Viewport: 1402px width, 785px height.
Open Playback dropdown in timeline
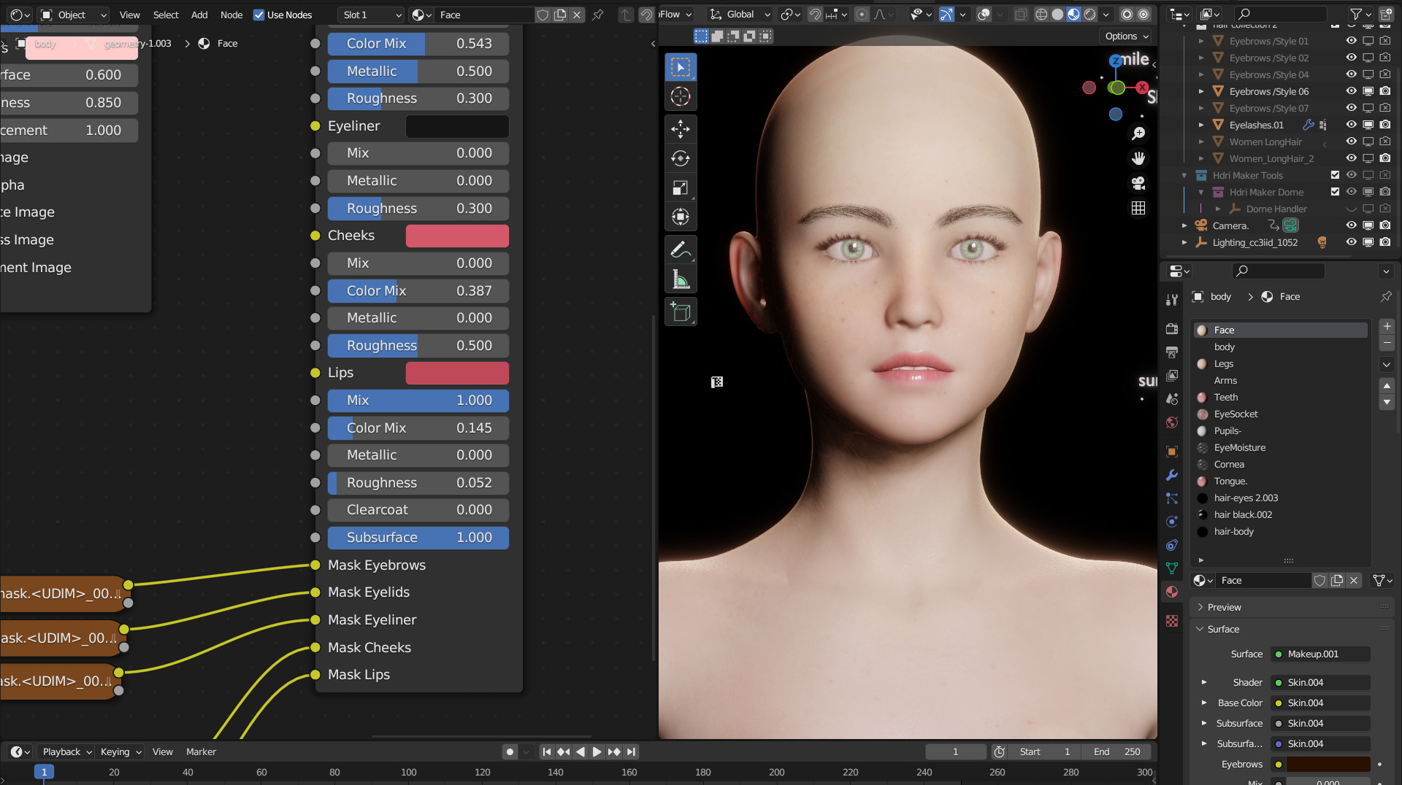coord(66,751)
